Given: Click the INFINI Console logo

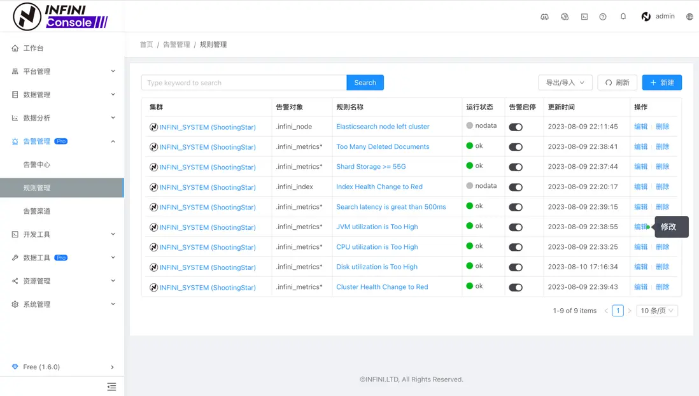Looking at the screenshot, I should (x=60, y=17).
